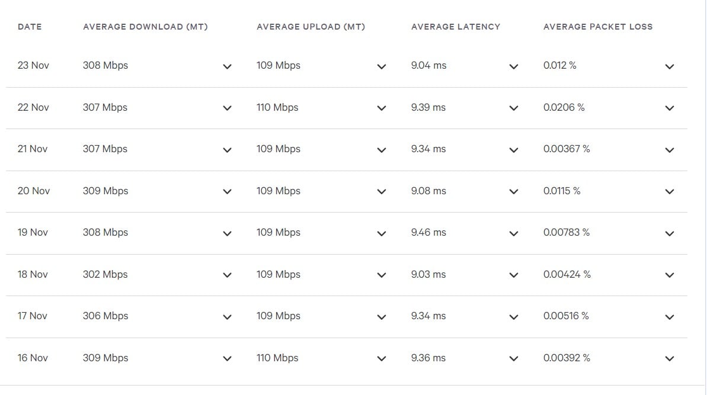Select the 23 Nov date cell

pyautogui.click(x=33, y=65)
